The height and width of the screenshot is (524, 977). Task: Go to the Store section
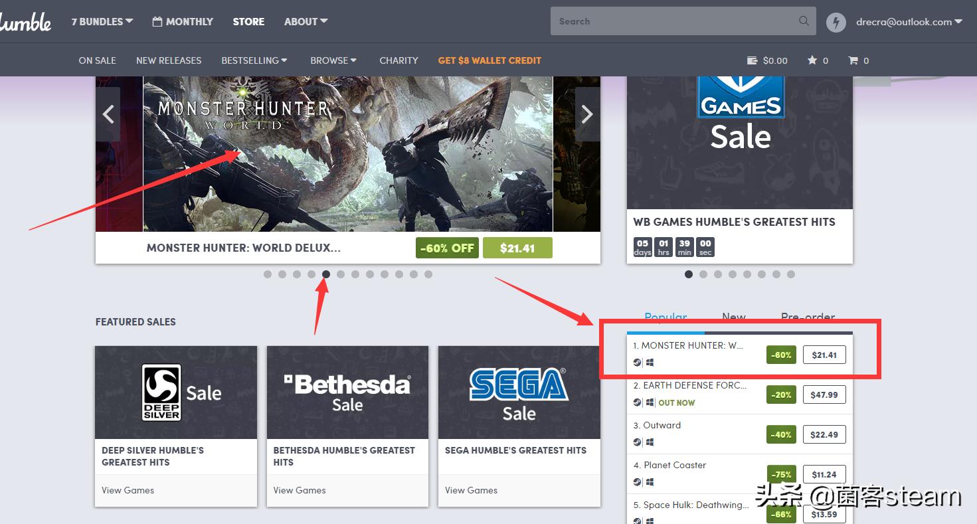248,22
